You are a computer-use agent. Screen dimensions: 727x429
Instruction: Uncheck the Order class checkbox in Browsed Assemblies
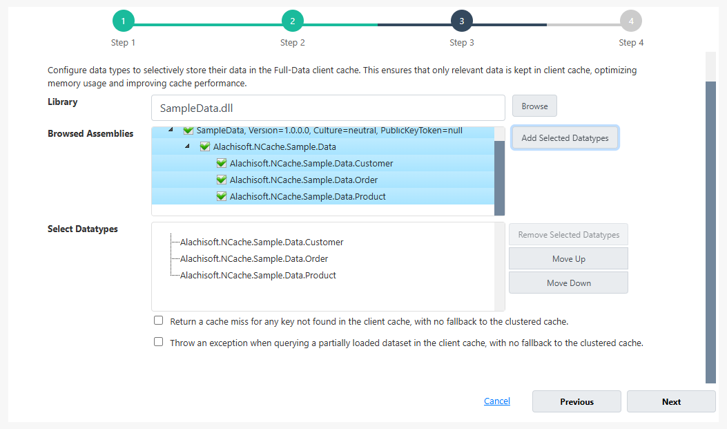[222, 180]
